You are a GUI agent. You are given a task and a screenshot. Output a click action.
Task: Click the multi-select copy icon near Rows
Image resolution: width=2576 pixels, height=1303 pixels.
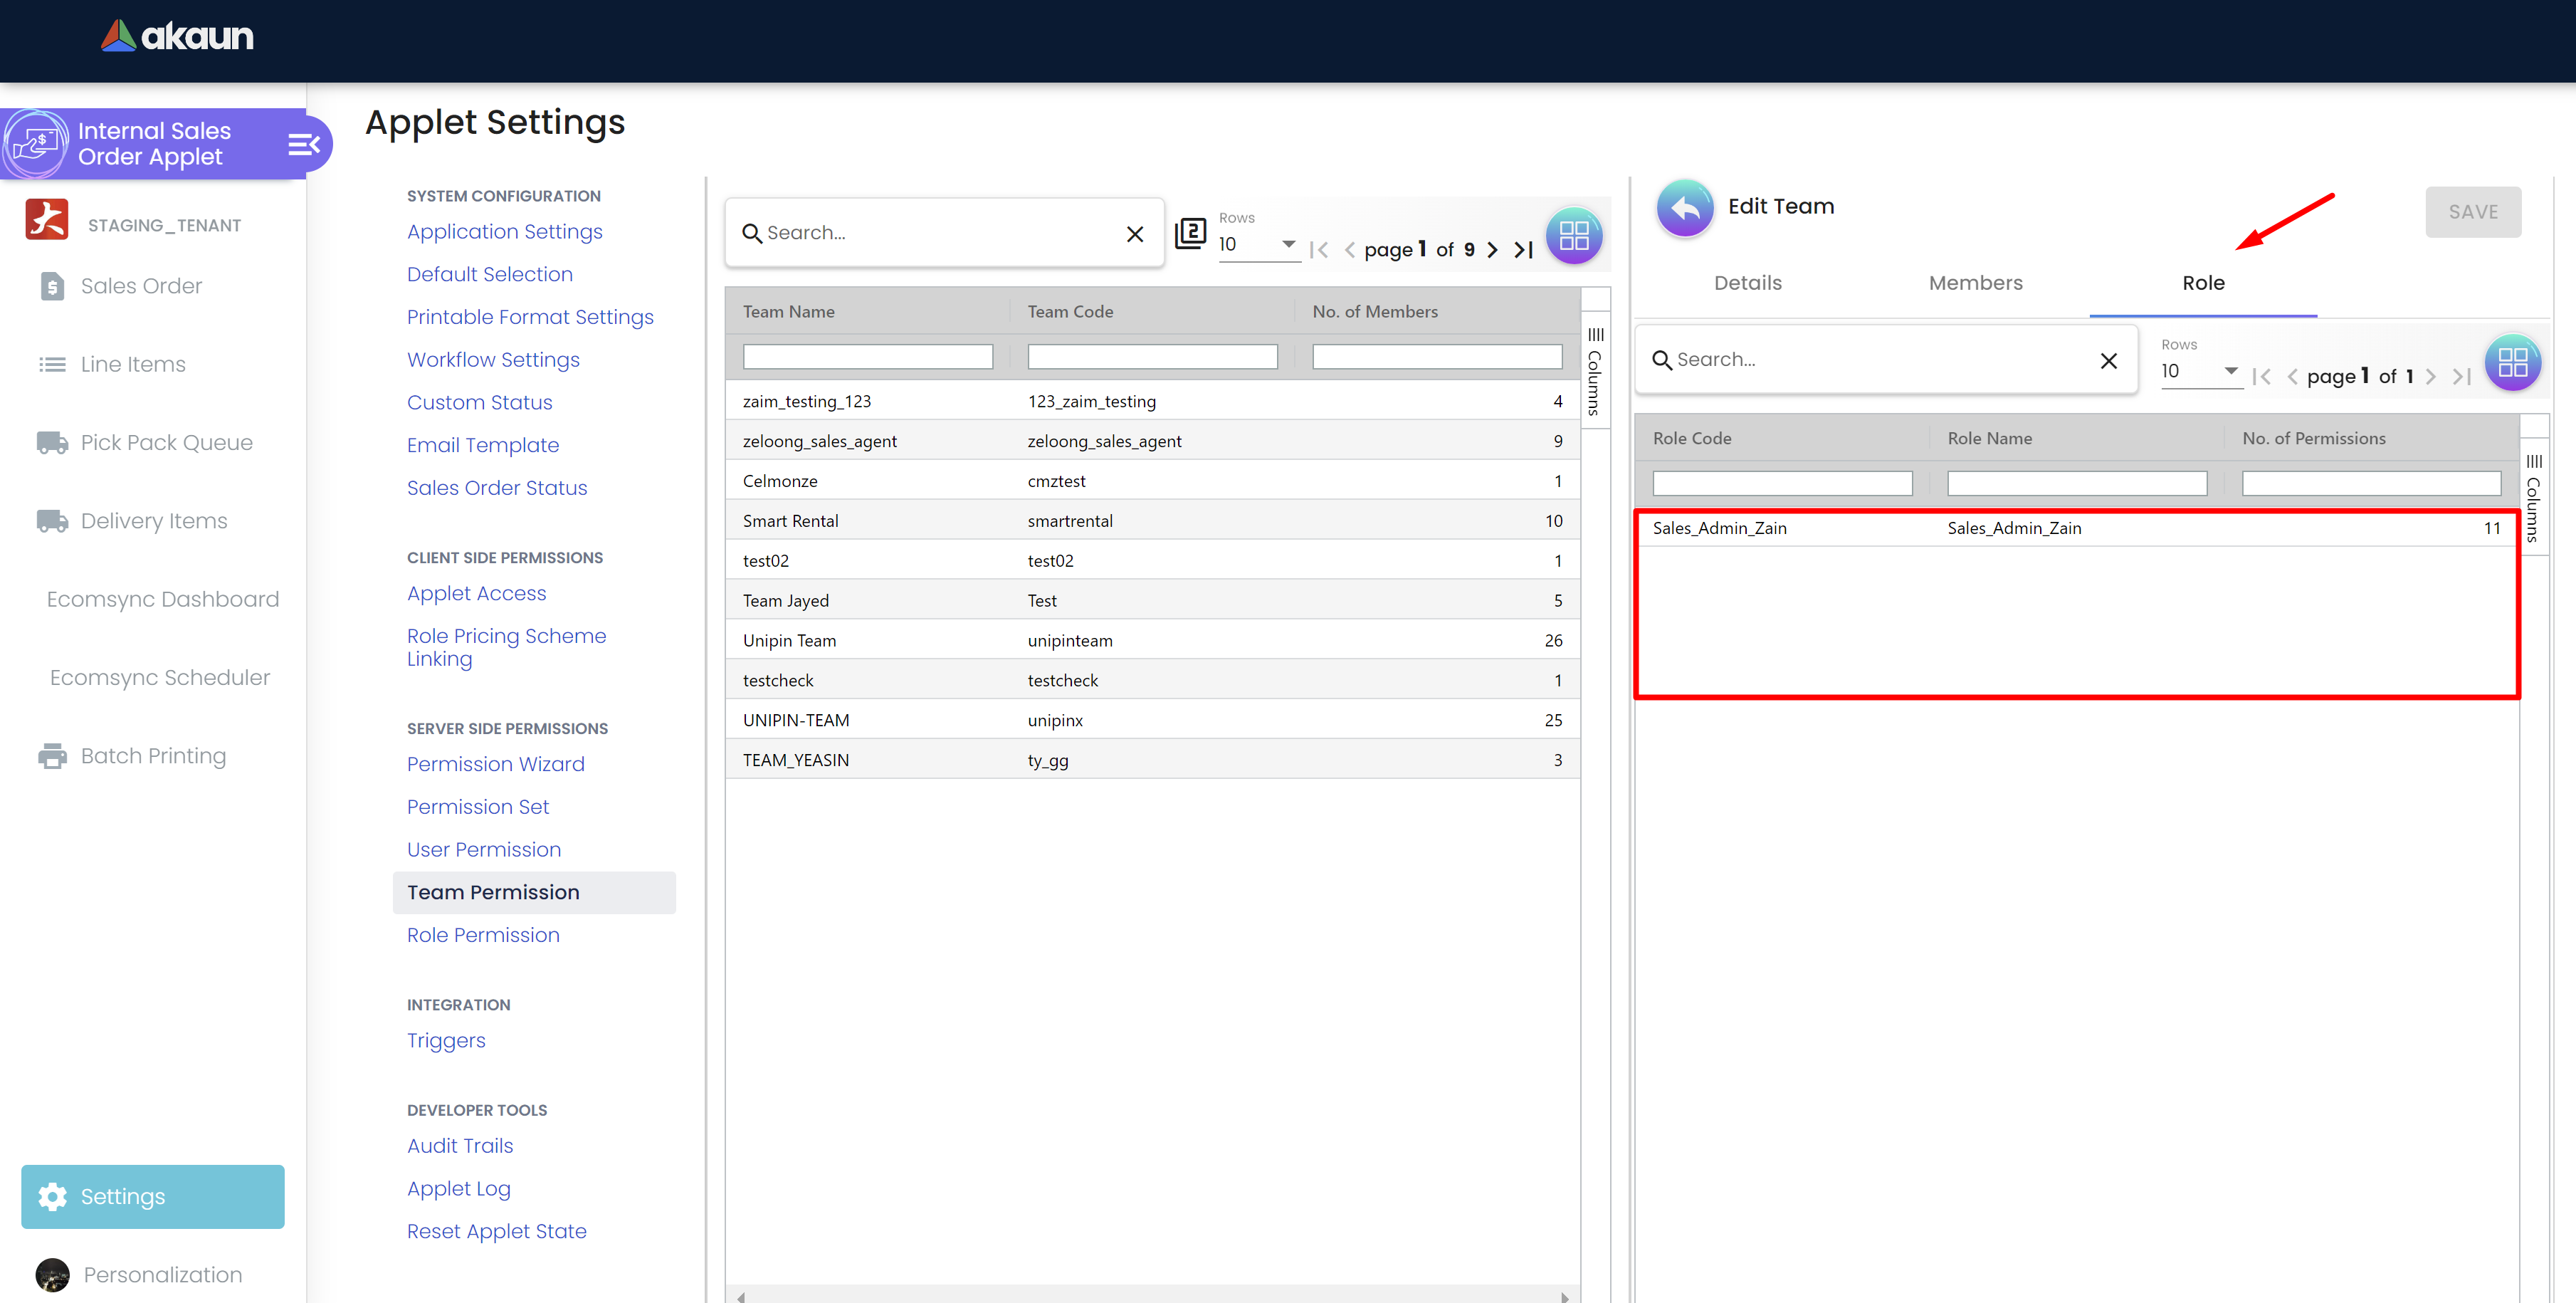point(1190,233)
